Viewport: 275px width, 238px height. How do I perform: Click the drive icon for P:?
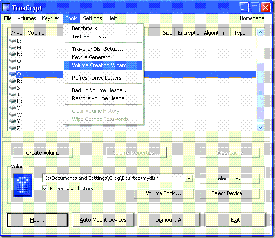click(12, 68)
